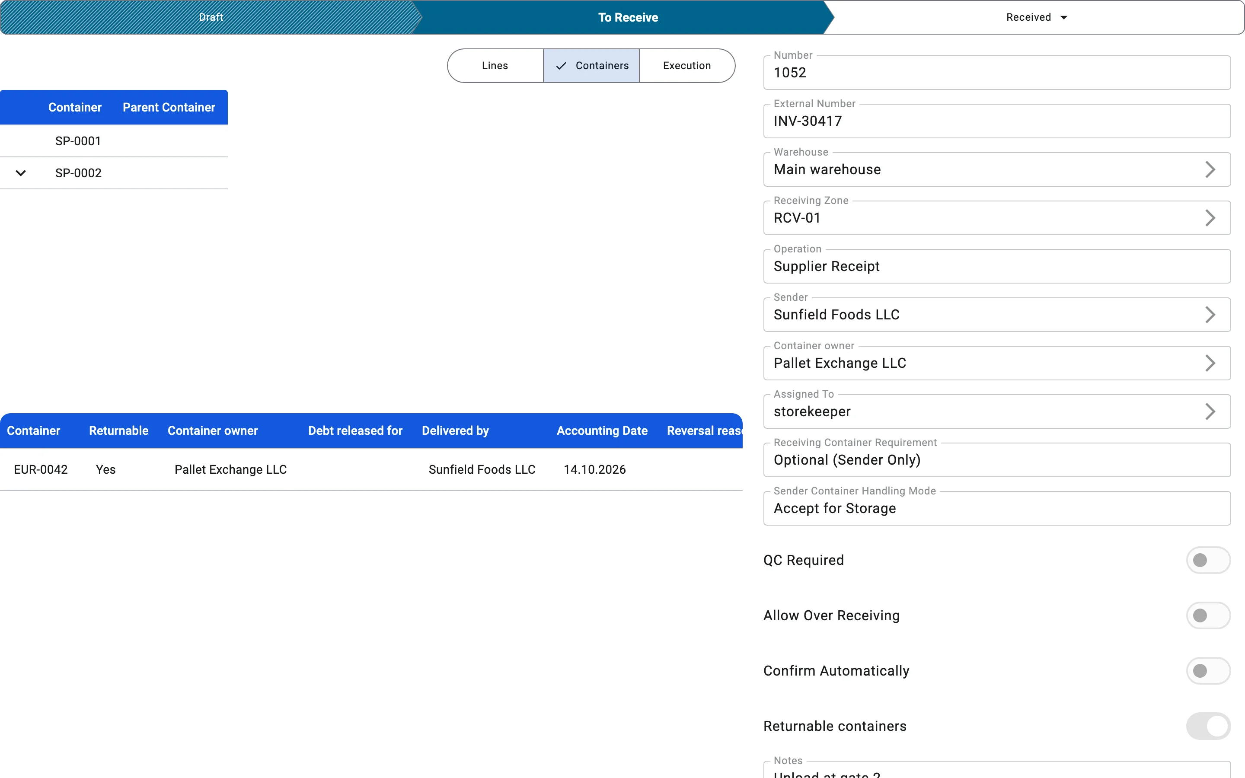
Task: Enable Allow Over Receiving switch
Action: point(1208,615)
